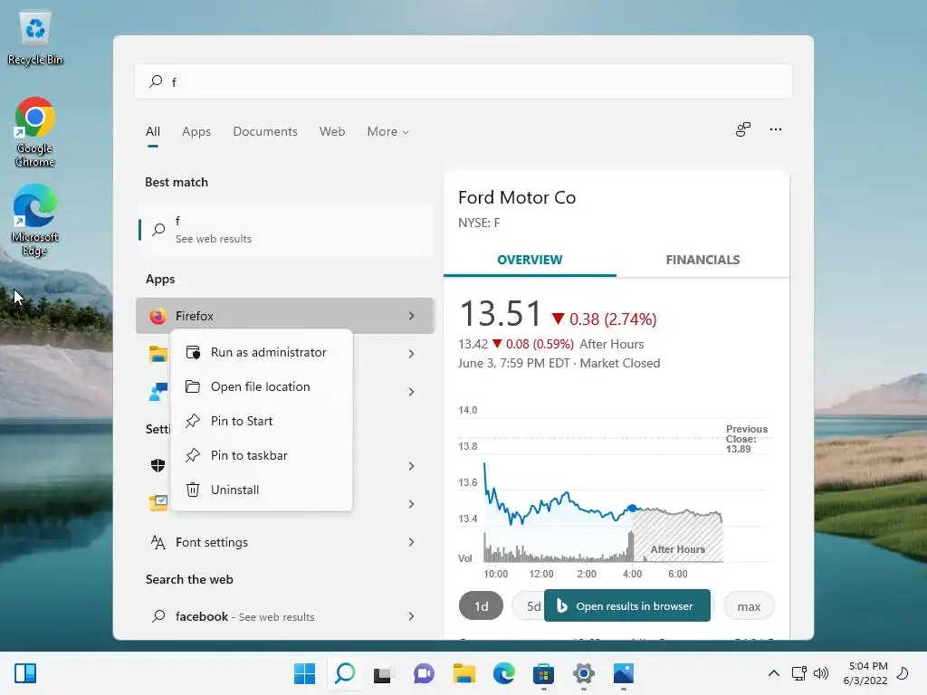Click the volume speaker tray icon

coord(820,673)
